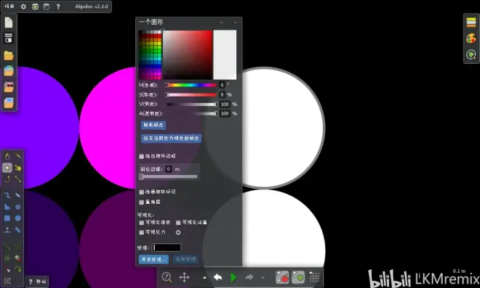Click the black texture input field
This screenshot has width=480, height=288.
point(167,247)
